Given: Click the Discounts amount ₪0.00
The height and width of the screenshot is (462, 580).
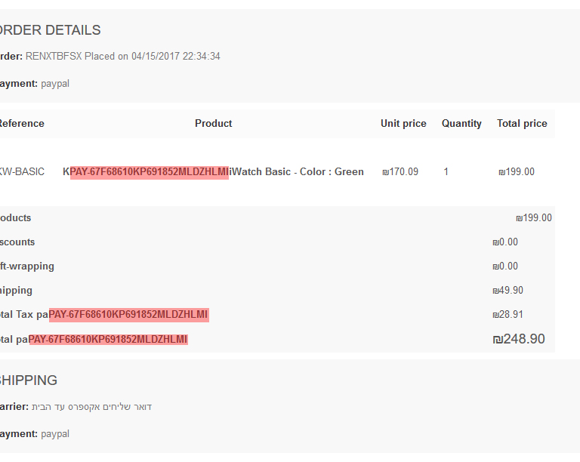Looking at the screenshot, I should point(505,242).
